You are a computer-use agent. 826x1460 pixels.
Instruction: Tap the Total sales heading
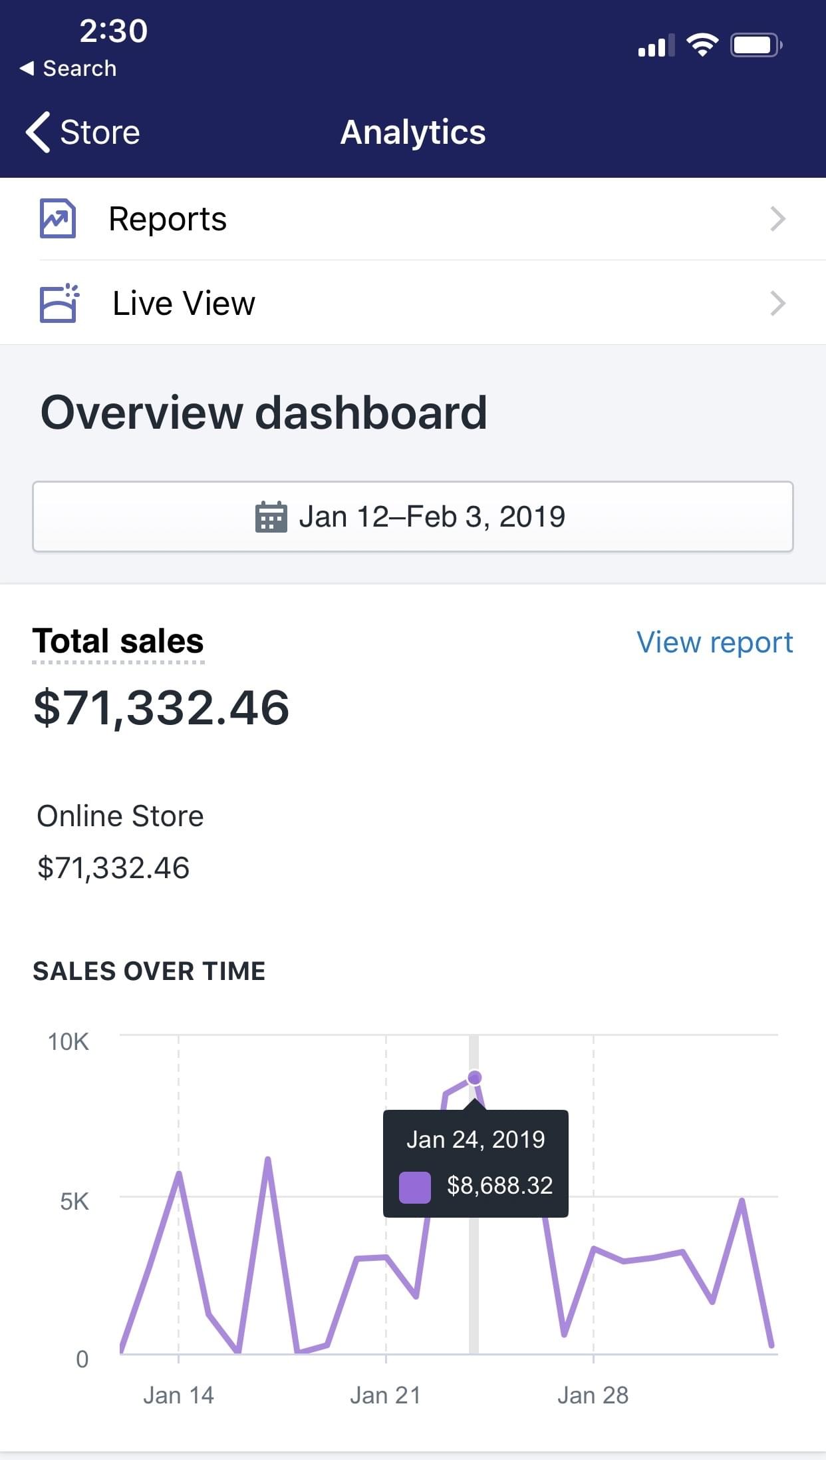118,641
